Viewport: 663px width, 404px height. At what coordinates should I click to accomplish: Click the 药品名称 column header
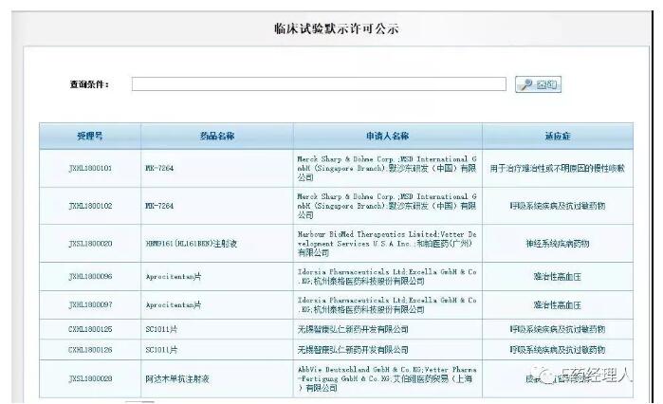coord(217,137)
